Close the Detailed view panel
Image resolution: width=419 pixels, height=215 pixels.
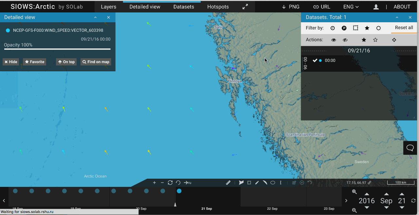tap(109, 17)
